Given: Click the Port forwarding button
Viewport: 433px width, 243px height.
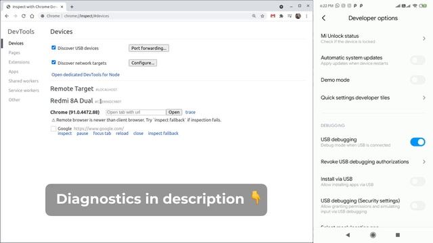Looking at the screenshot, I should pos(149,48).
